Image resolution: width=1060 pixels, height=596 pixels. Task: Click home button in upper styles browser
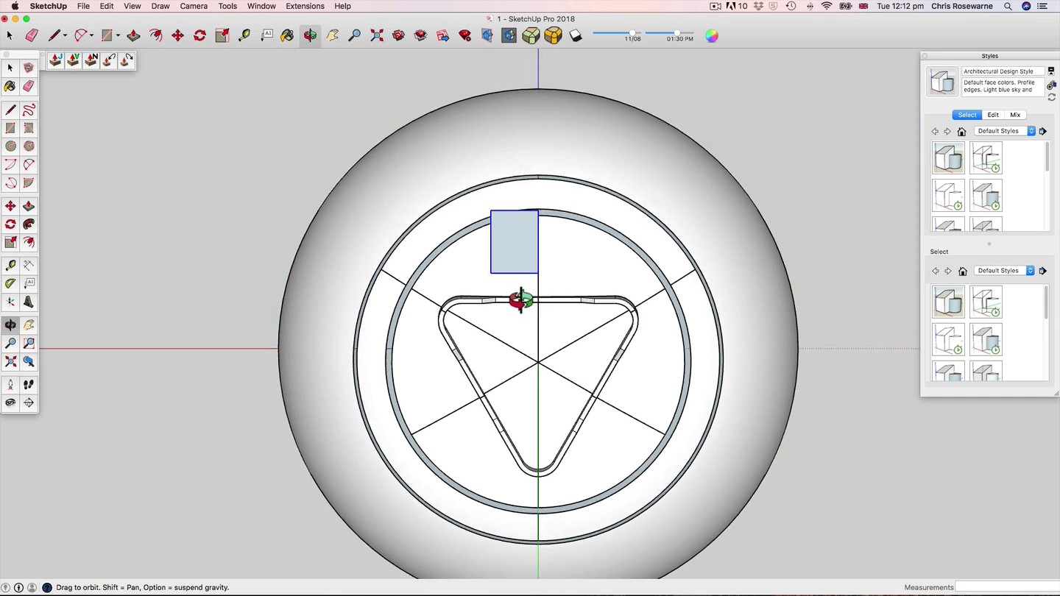click(961, 131)
